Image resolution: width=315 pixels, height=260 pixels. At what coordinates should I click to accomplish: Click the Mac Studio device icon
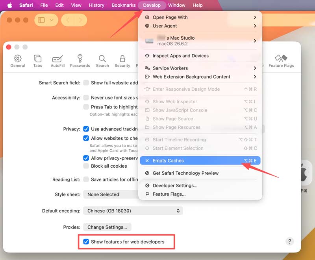coord(149,41)
